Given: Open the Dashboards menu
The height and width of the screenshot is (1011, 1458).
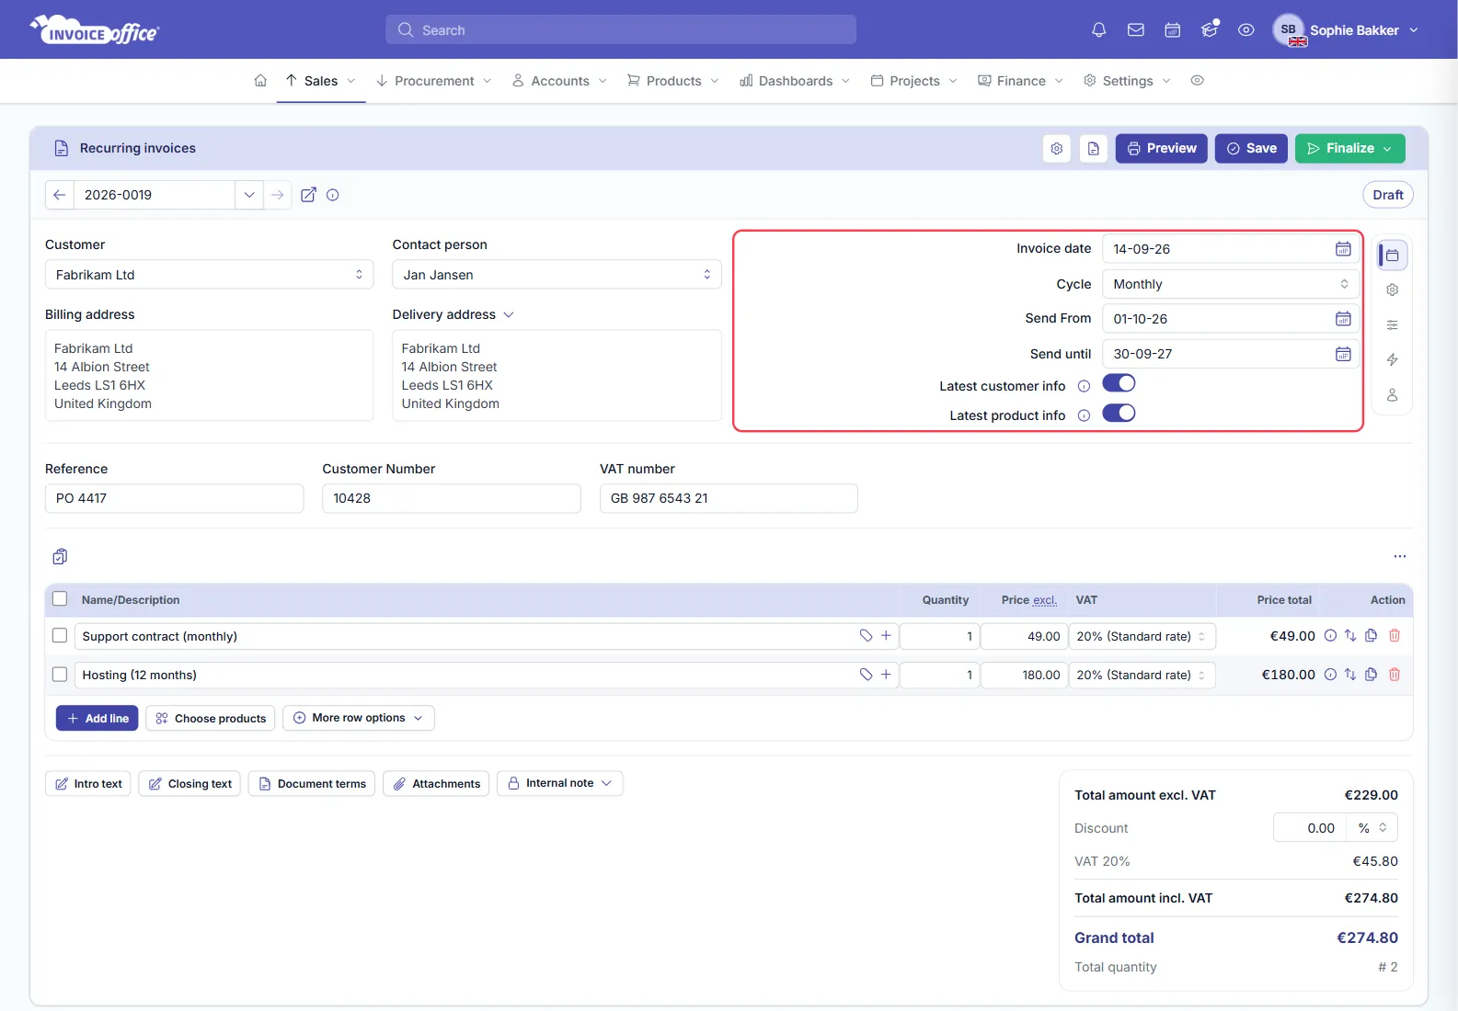Looking at the screenshot, I should click(795, 81).
